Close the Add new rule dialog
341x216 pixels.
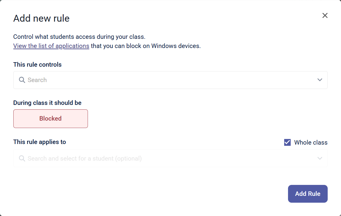[x=325, y=15]
